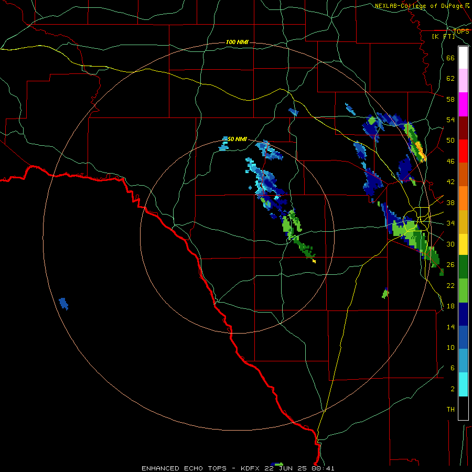Image resolution: width=472 pixels, height=472 pixels.
Task: Click the '10' legend value
Action: tap(450, 347)
